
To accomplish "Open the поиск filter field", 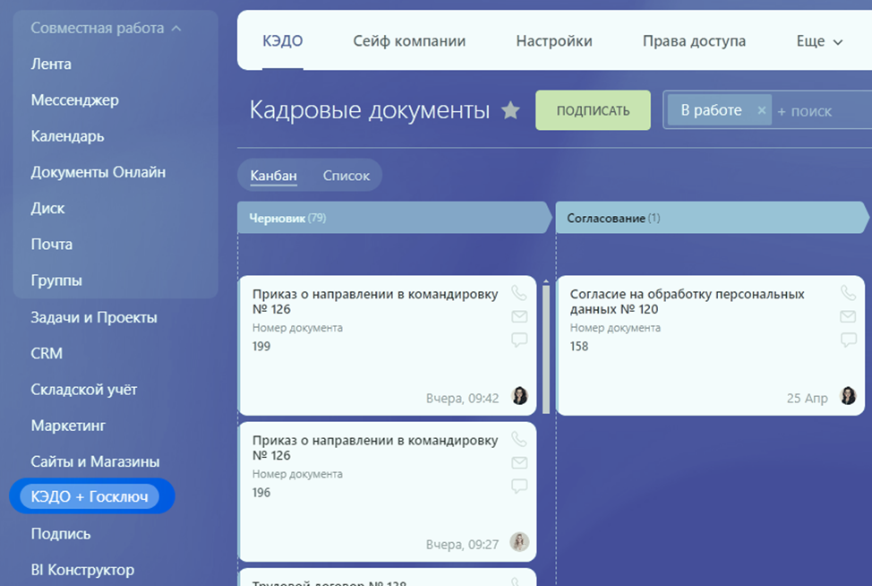I will pyautogui.click(x=804, y=110).
